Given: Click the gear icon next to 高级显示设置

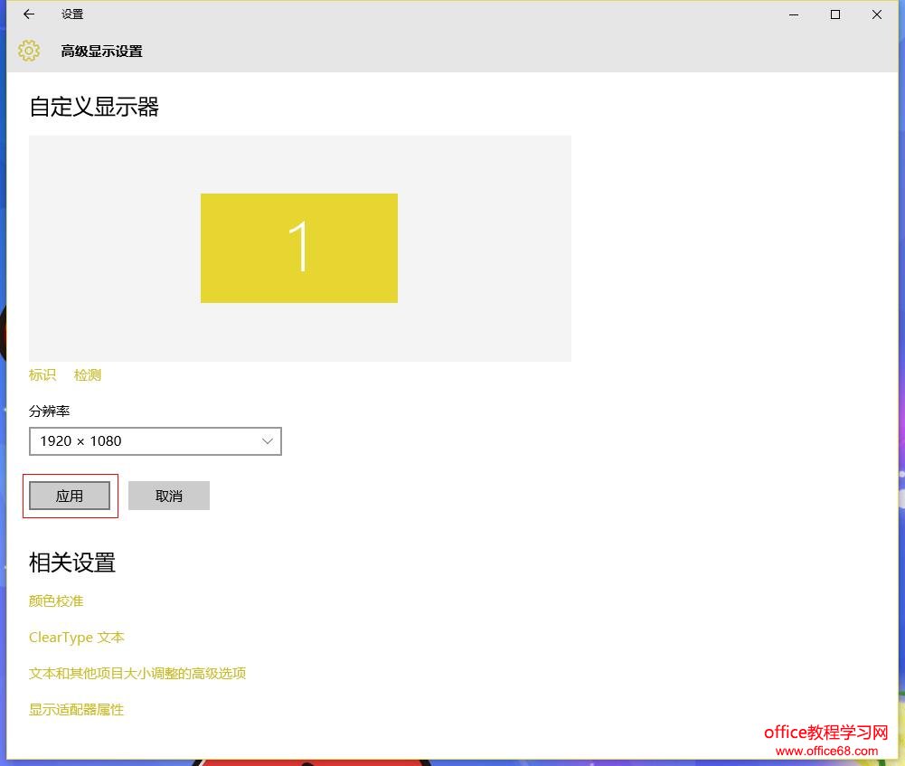Looking at the screenshot, I should click(29, 51).
